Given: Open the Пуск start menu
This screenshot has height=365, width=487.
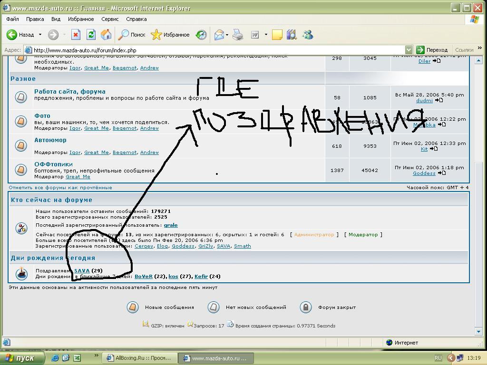Looking at the screenshot, I should click(22, 358).
